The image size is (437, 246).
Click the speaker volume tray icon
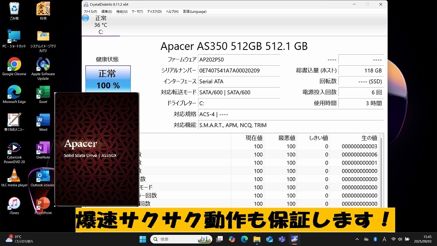click(400, 239)
